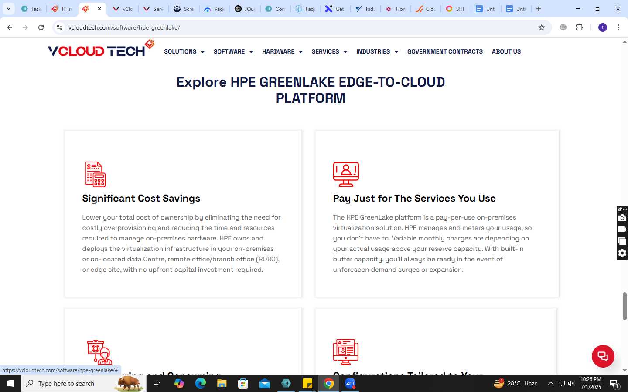Screen dimensions: 628x392
Task: Go to GOVERNMENT CONTRACTS page
Action: pos(445,51)
